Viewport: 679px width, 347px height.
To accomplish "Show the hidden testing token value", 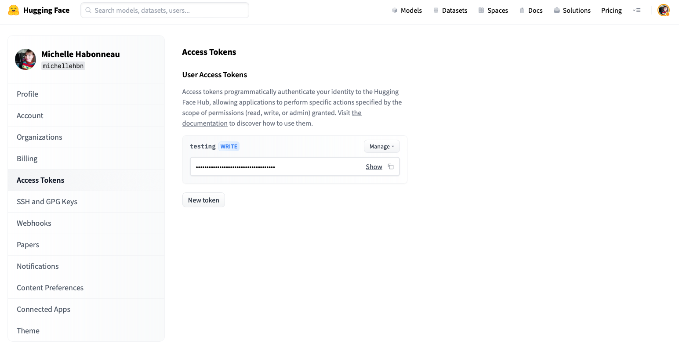I will point(374,166).
